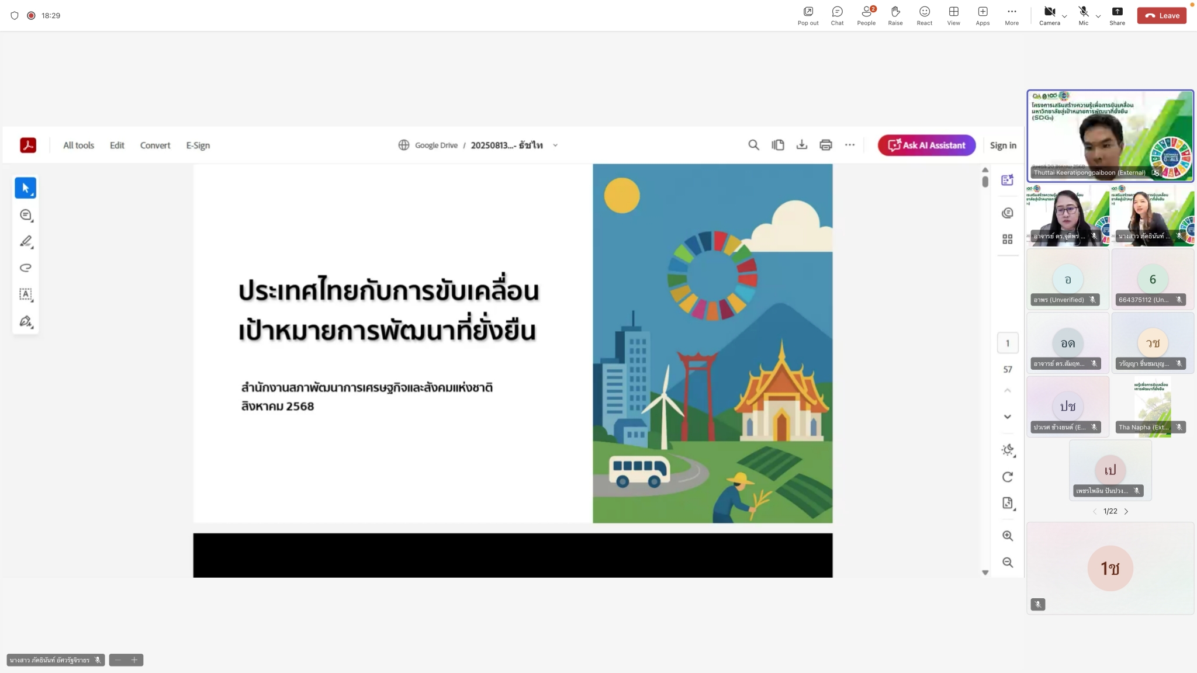Screen dimensions: 1197x673
Task: Open the Chat panel
Action: 837,15
